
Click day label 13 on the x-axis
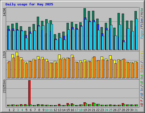click(59, 110)
